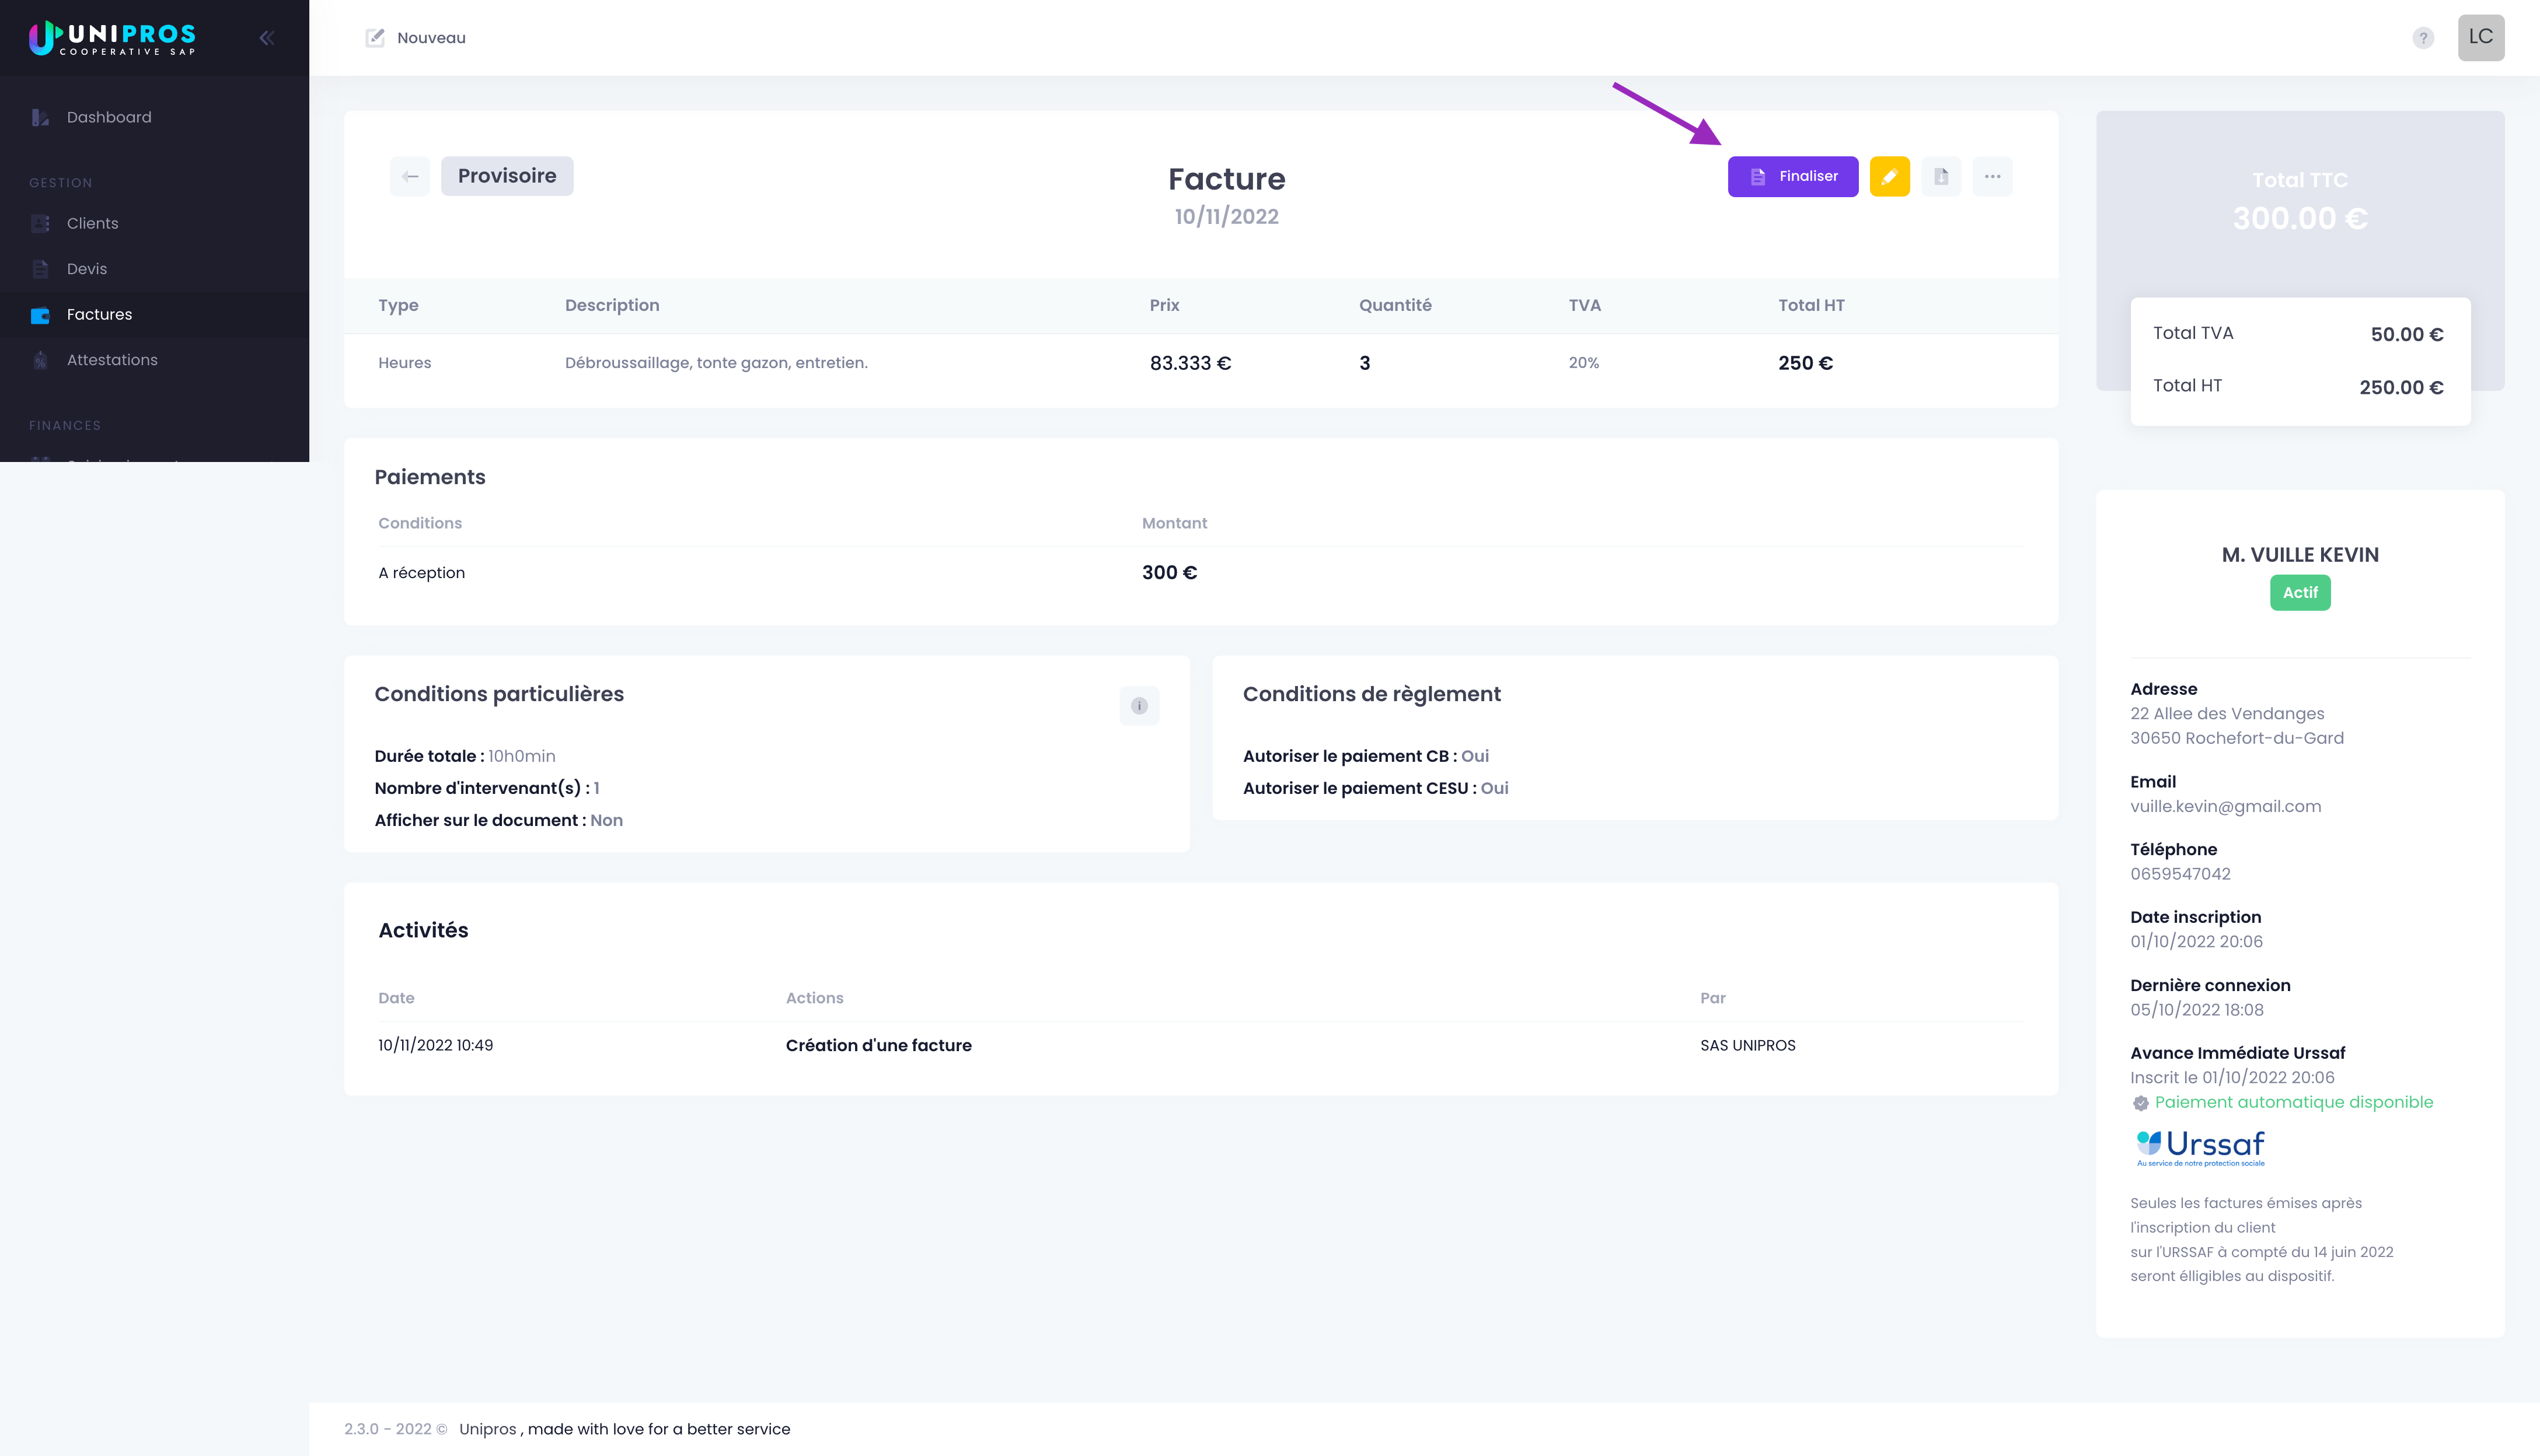This screenshot has height=1456, width=2540.
Task: Click the Factures wallet icon
Action: point(40,315)
